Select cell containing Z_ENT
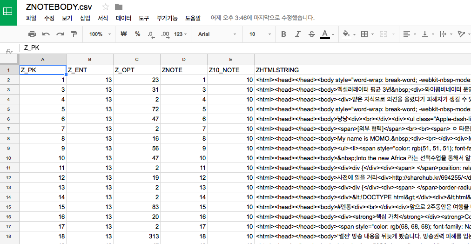Image resolution: width=471 pixels, height=244 pixels. click(x=90, y=70)
